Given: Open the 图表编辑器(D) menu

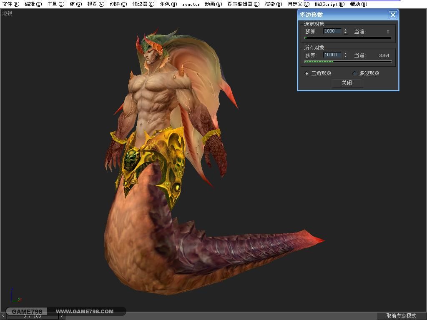Looking at the screenshot, I should point(244,4).
